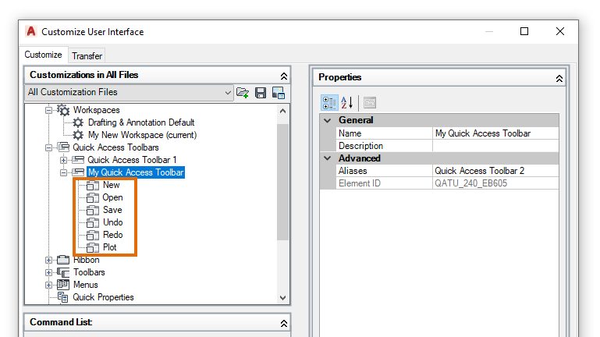Edit the Name field value
This screenshot has width=600, height=337.
tap(495, 133)
